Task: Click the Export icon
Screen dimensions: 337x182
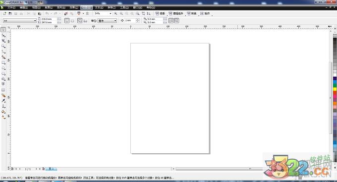Action: click(71, 13)
